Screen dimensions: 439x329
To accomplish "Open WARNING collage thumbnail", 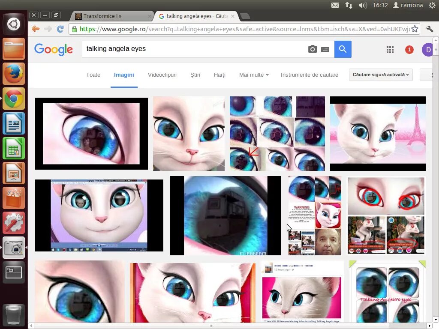I will pyautogui.click(x=315, y=215).
